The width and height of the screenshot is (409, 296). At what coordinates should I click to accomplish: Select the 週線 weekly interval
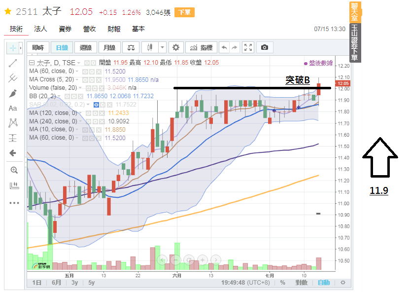pyautogui.click(x=86, y=47)
